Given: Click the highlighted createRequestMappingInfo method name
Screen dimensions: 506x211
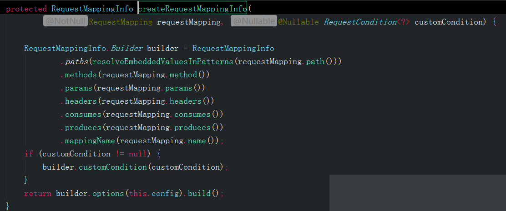Looking at the screenshot, I should [192, 8].
